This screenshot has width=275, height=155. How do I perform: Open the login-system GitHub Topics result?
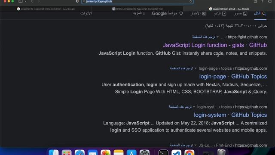(230, 115)
